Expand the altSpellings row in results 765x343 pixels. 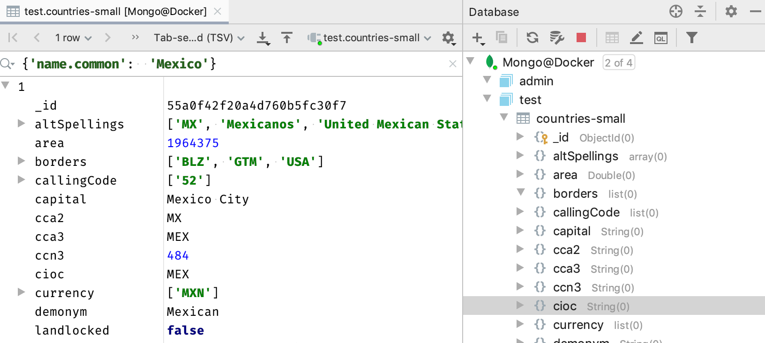(21, 124)
